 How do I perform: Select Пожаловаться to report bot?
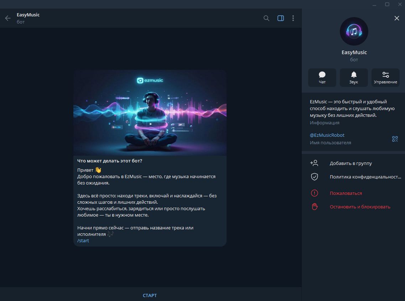[353, 193]
